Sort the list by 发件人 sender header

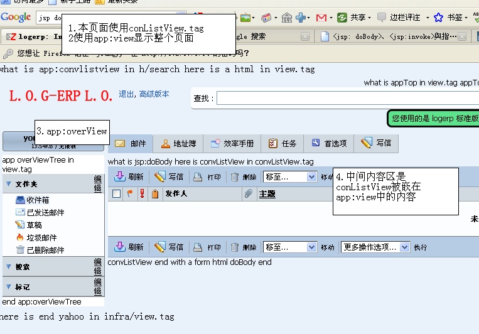tap(176, 193)
